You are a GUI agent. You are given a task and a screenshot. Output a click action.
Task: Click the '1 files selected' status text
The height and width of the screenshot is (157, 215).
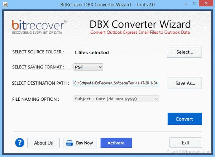click(91, 53)
